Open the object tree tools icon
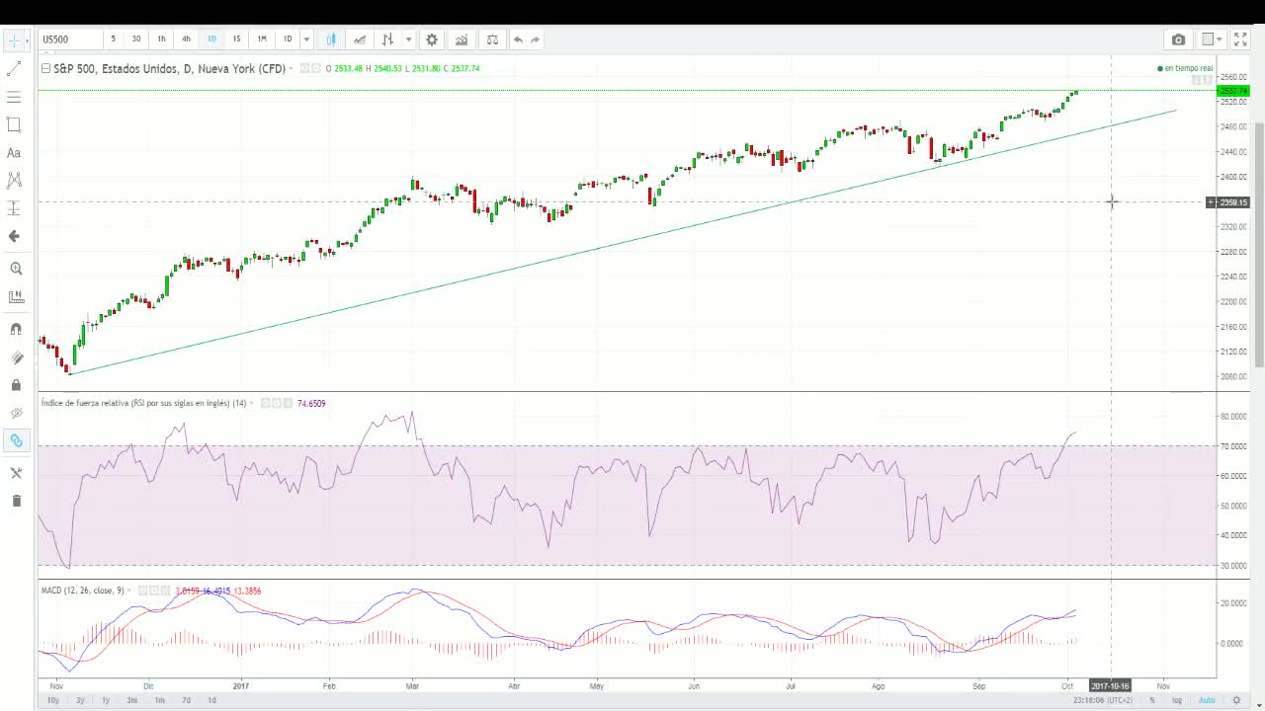The width and height of the screenshot is (1265, 711). coord(15,473)
